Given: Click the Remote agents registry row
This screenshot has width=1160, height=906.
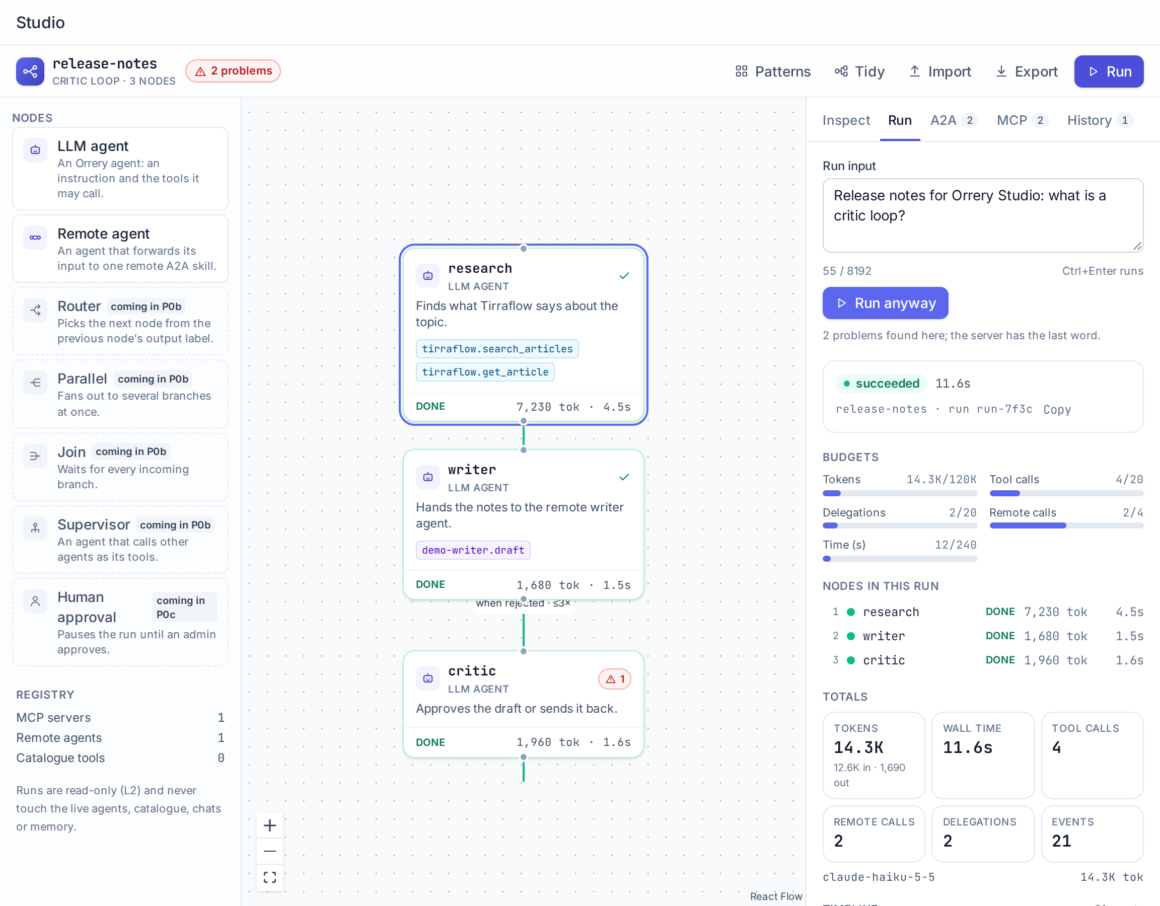Looking at the screenshot, I should (120, 738).
